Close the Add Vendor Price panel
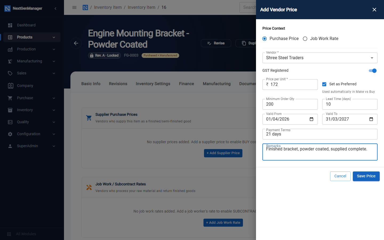Image resolution: width=384 pixels, height=240 pixels. coord(374,10)
